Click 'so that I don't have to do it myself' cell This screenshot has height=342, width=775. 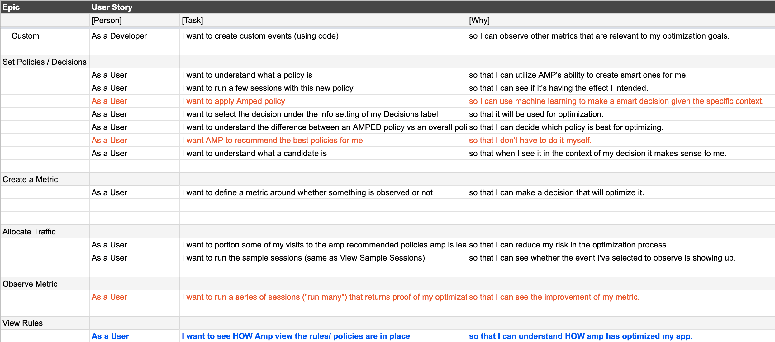tap(621, 140)
